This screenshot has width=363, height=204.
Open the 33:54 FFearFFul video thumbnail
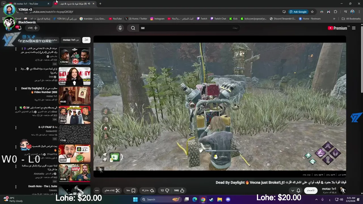tap(75, 153)
